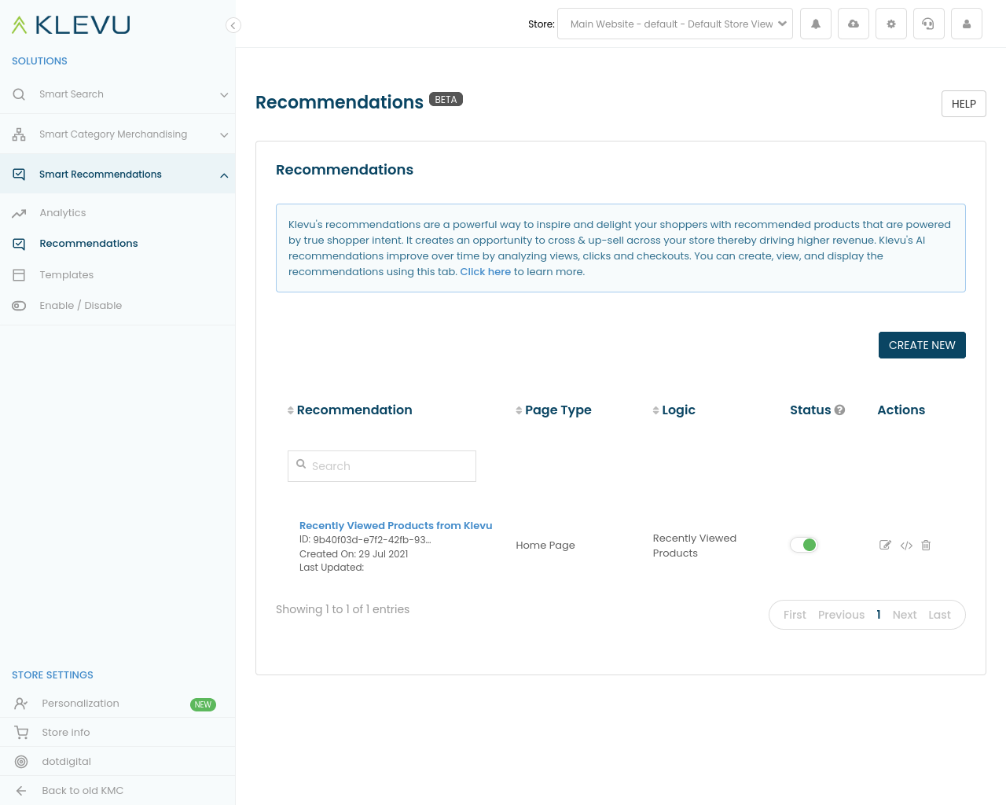This screenshot has height=805, width=1006.
Task: Open Templates in the sidebar
Action: 67,275
